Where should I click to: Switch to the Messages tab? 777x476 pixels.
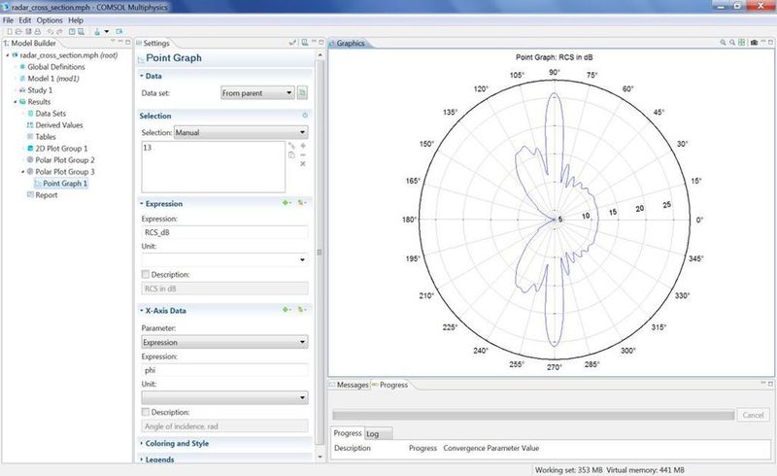[350, 385]
